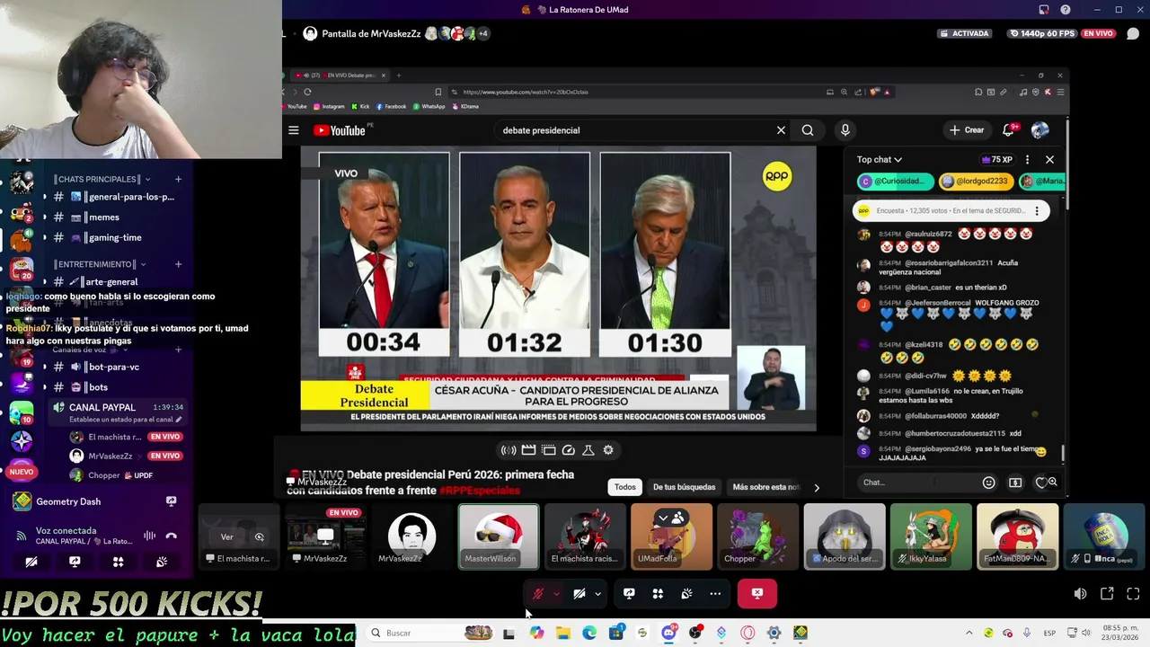
Task: Select the 'De tus búsquedas' filter chip
Action: pos(684,487)
